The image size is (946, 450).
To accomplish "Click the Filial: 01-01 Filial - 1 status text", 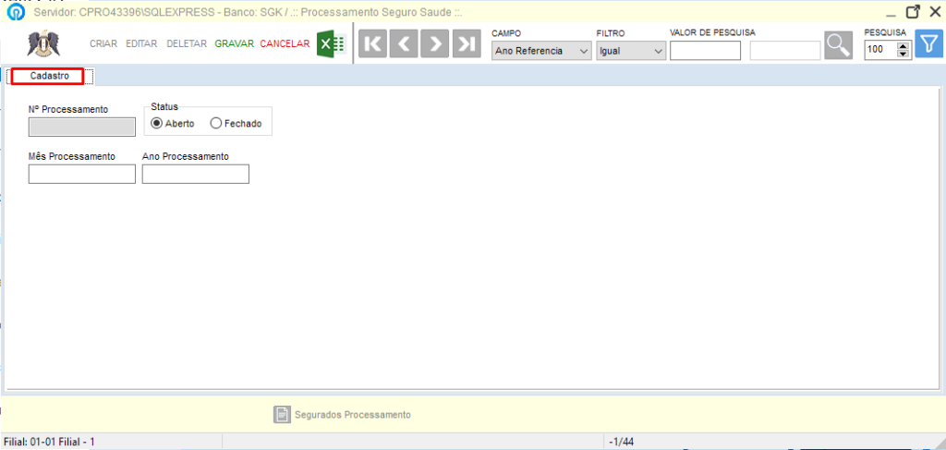I will coord(50,443).
